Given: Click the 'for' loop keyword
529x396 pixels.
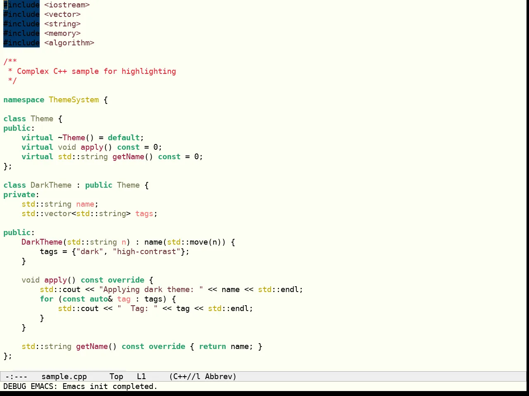Looking at the screenshot, I should tap(46, 299).
